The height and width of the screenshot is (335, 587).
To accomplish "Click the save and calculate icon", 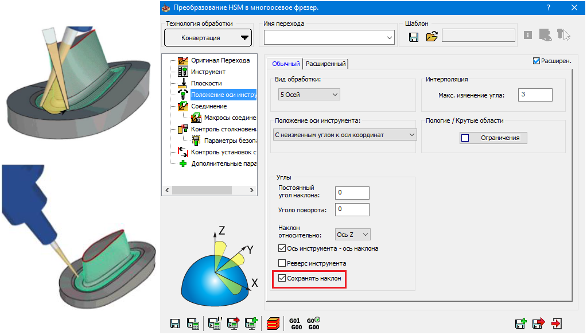I will coord(193,324).
